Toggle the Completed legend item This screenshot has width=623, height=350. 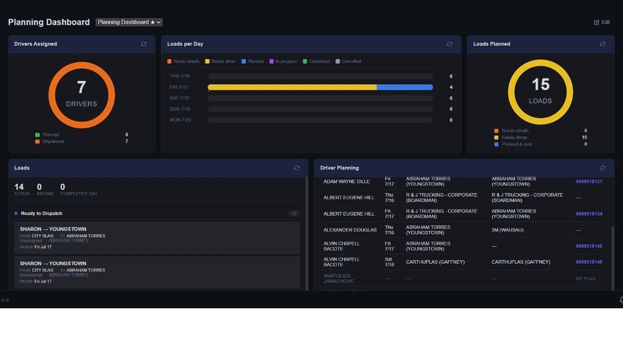point(316,62)
